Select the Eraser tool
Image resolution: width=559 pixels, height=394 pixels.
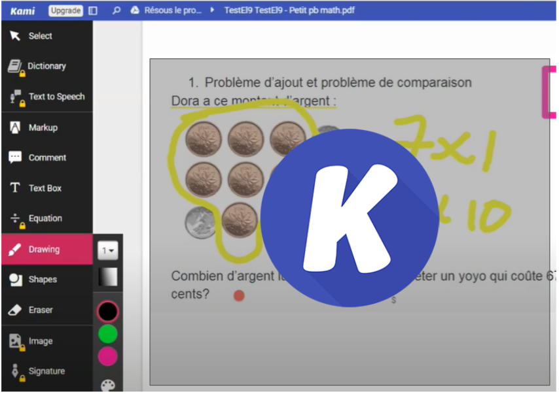47,310
